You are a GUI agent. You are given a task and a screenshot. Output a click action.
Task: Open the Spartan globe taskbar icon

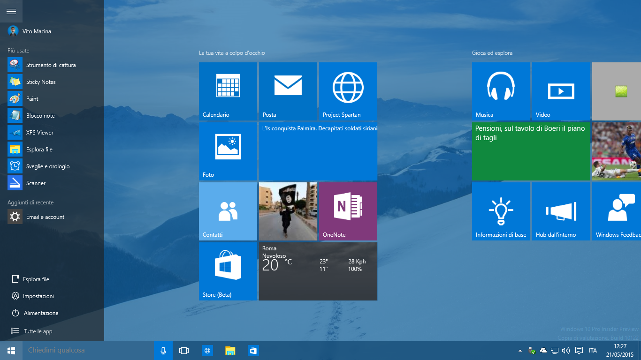[x=207, y=351]
